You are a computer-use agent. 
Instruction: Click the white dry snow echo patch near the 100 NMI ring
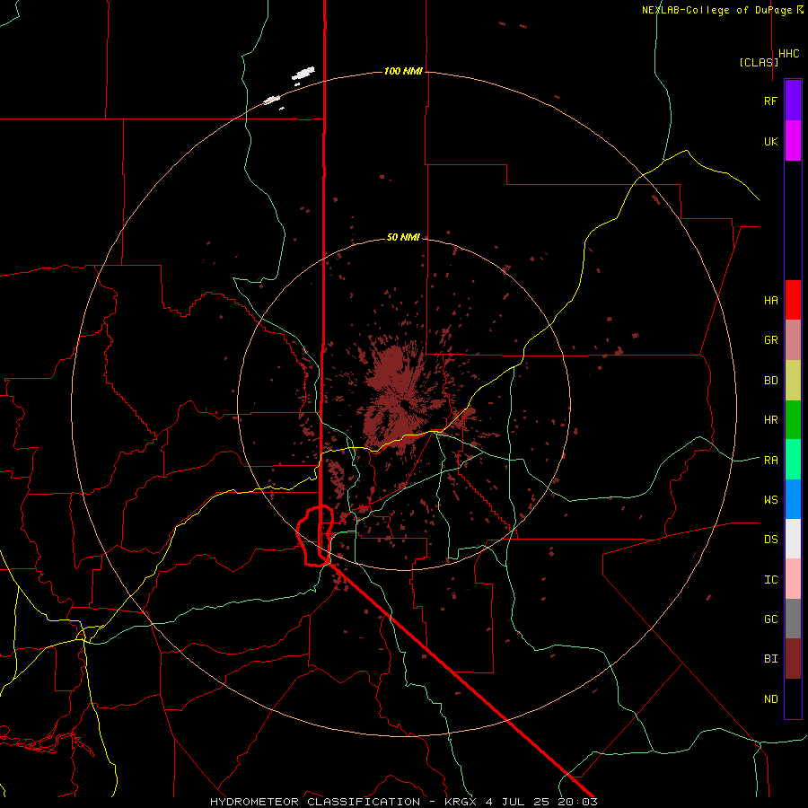pyautogui.click(x=303, y=74)
